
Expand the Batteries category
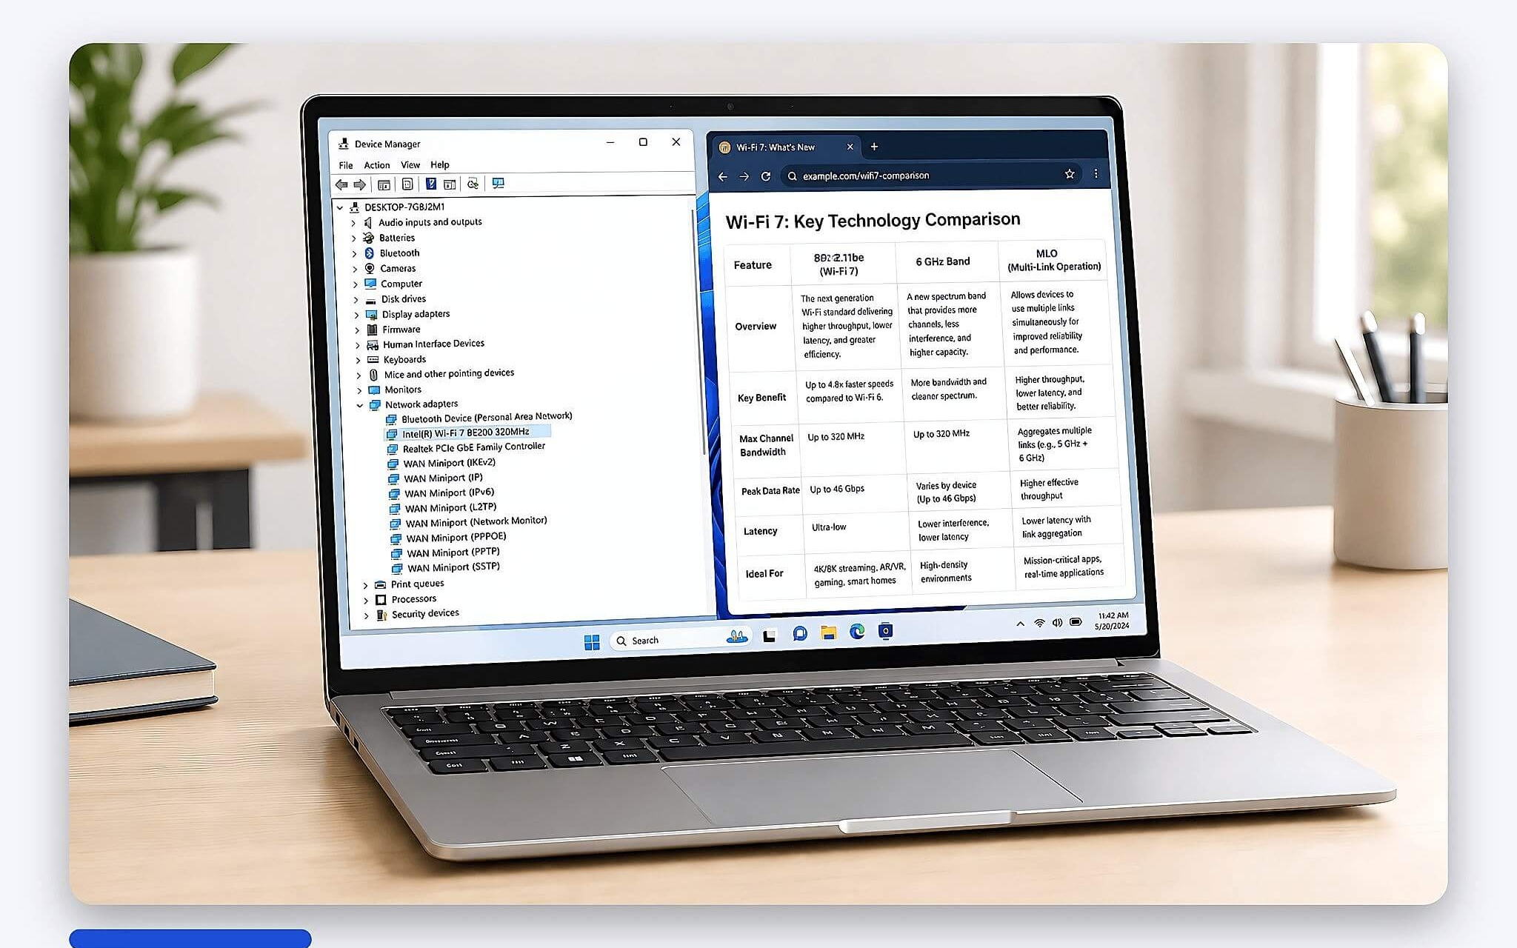point(354,238)
